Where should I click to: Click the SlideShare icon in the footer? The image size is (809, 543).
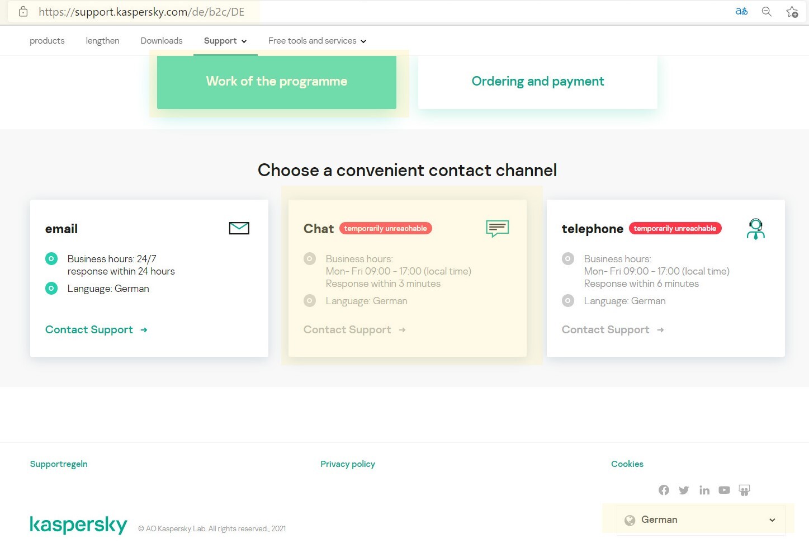pos(744,490)
